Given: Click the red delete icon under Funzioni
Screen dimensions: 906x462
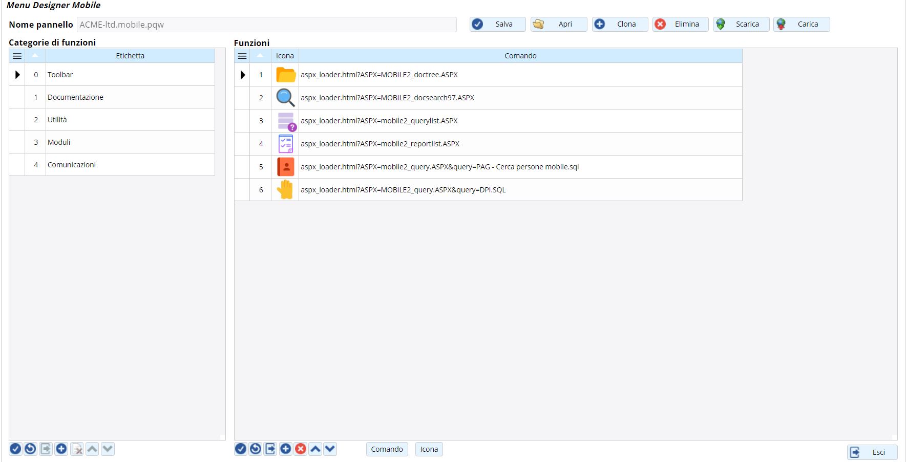Looking at the screenshot, I should [301, 449].
